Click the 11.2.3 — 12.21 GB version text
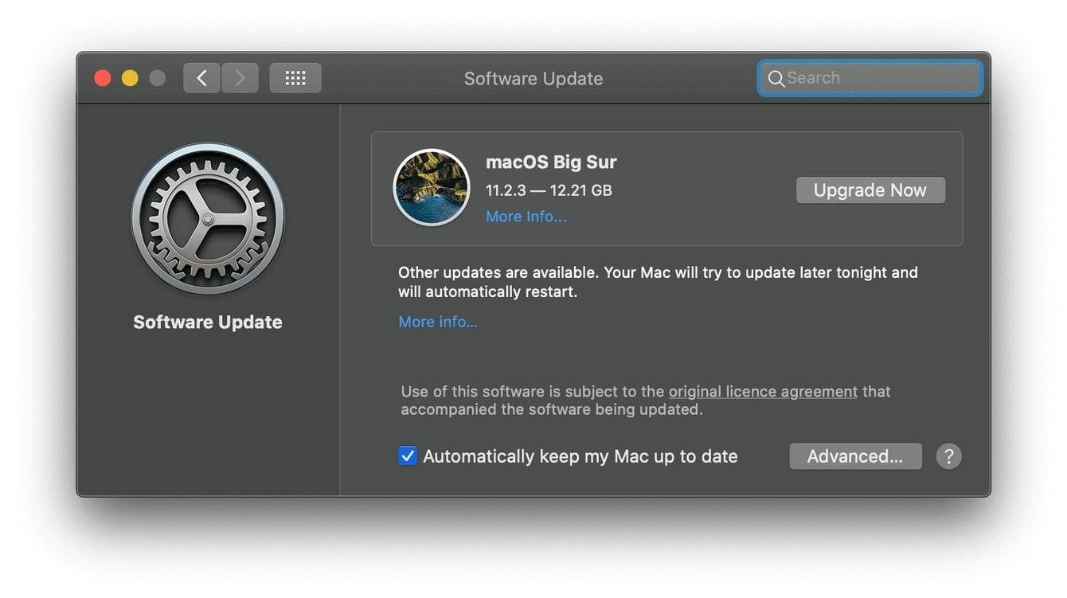1067x598 pixels. pyautogui.click(x=549, y=190)
